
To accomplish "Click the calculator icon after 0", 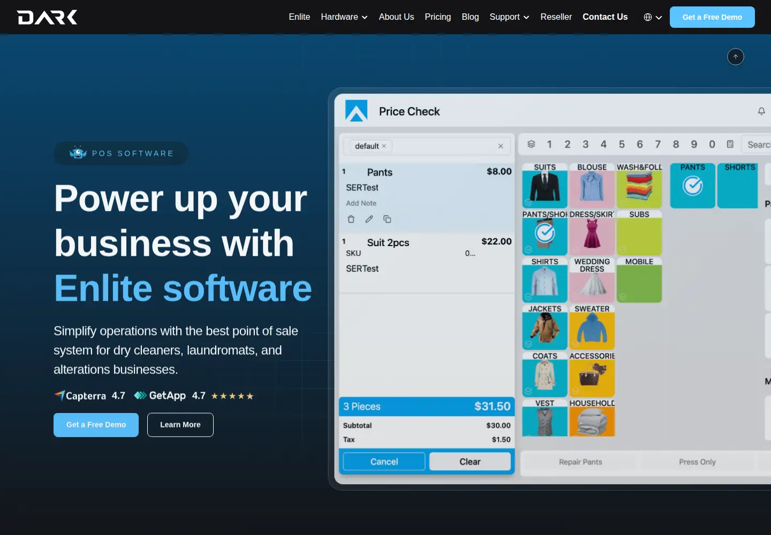I will tap(730, 144).
